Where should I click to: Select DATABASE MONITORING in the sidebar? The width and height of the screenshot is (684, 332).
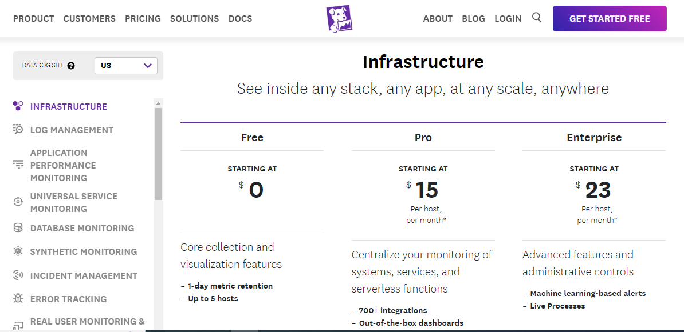pos(82,229)
